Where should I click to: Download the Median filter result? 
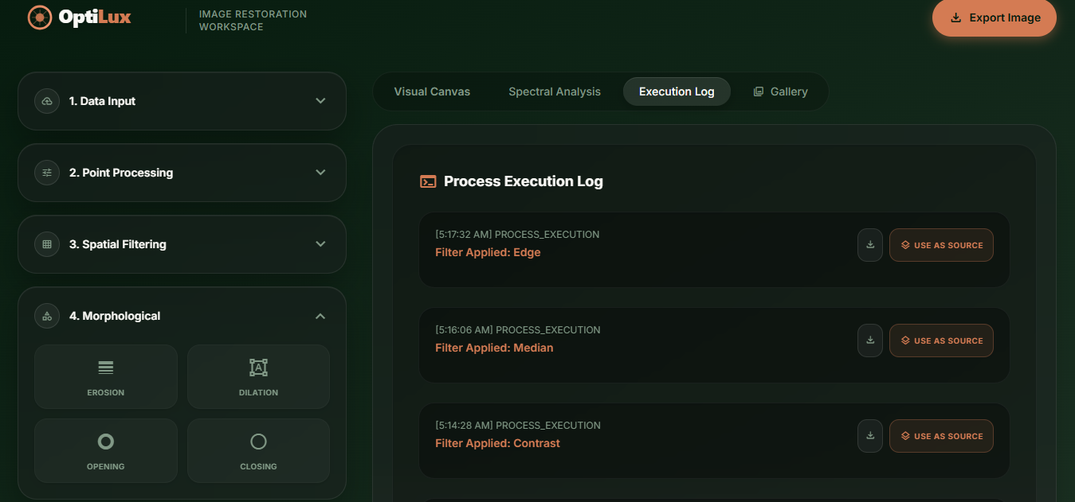point(870,341)
